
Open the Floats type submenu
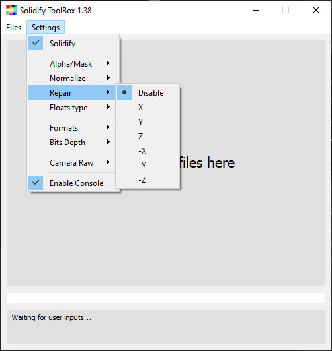click(73, 108)
